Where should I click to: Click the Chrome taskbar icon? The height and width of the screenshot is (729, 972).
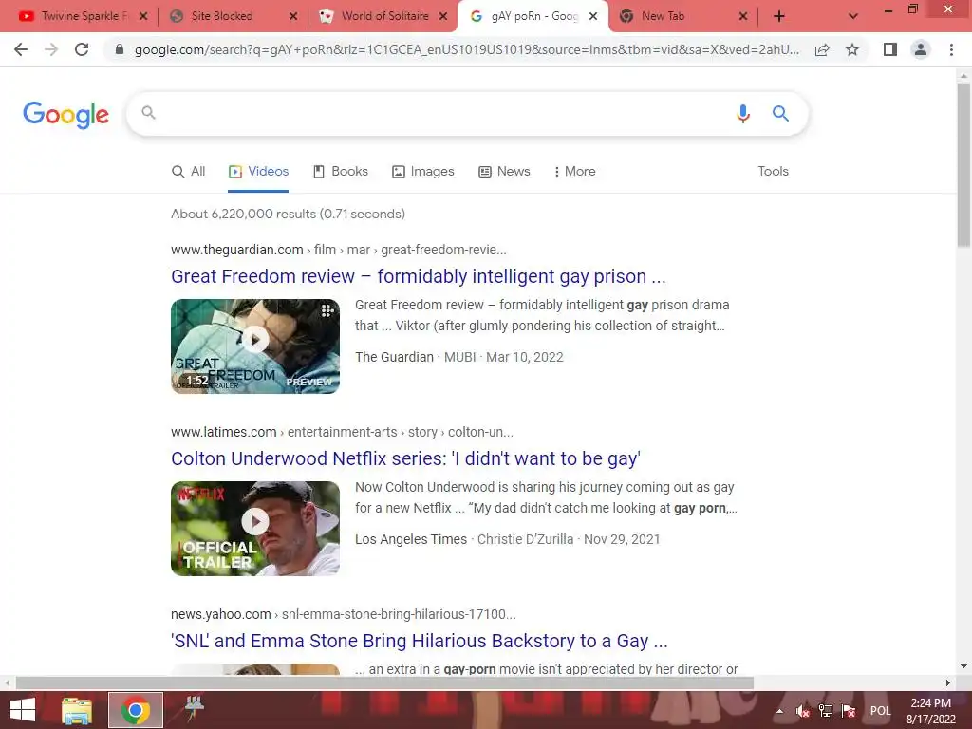(136, 710)
